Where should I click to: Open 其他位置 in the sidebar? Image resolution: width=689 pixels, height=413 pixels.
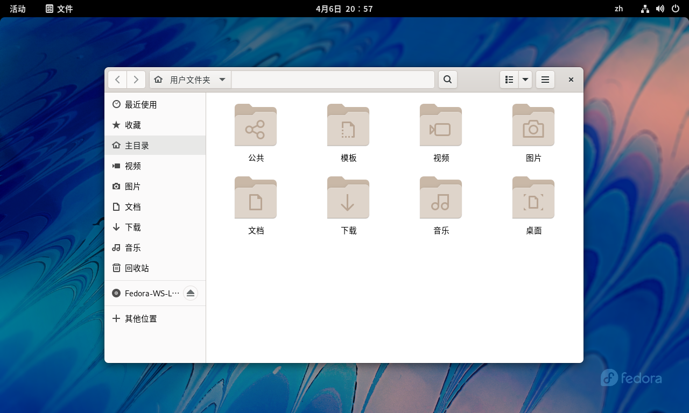(155, 318)
